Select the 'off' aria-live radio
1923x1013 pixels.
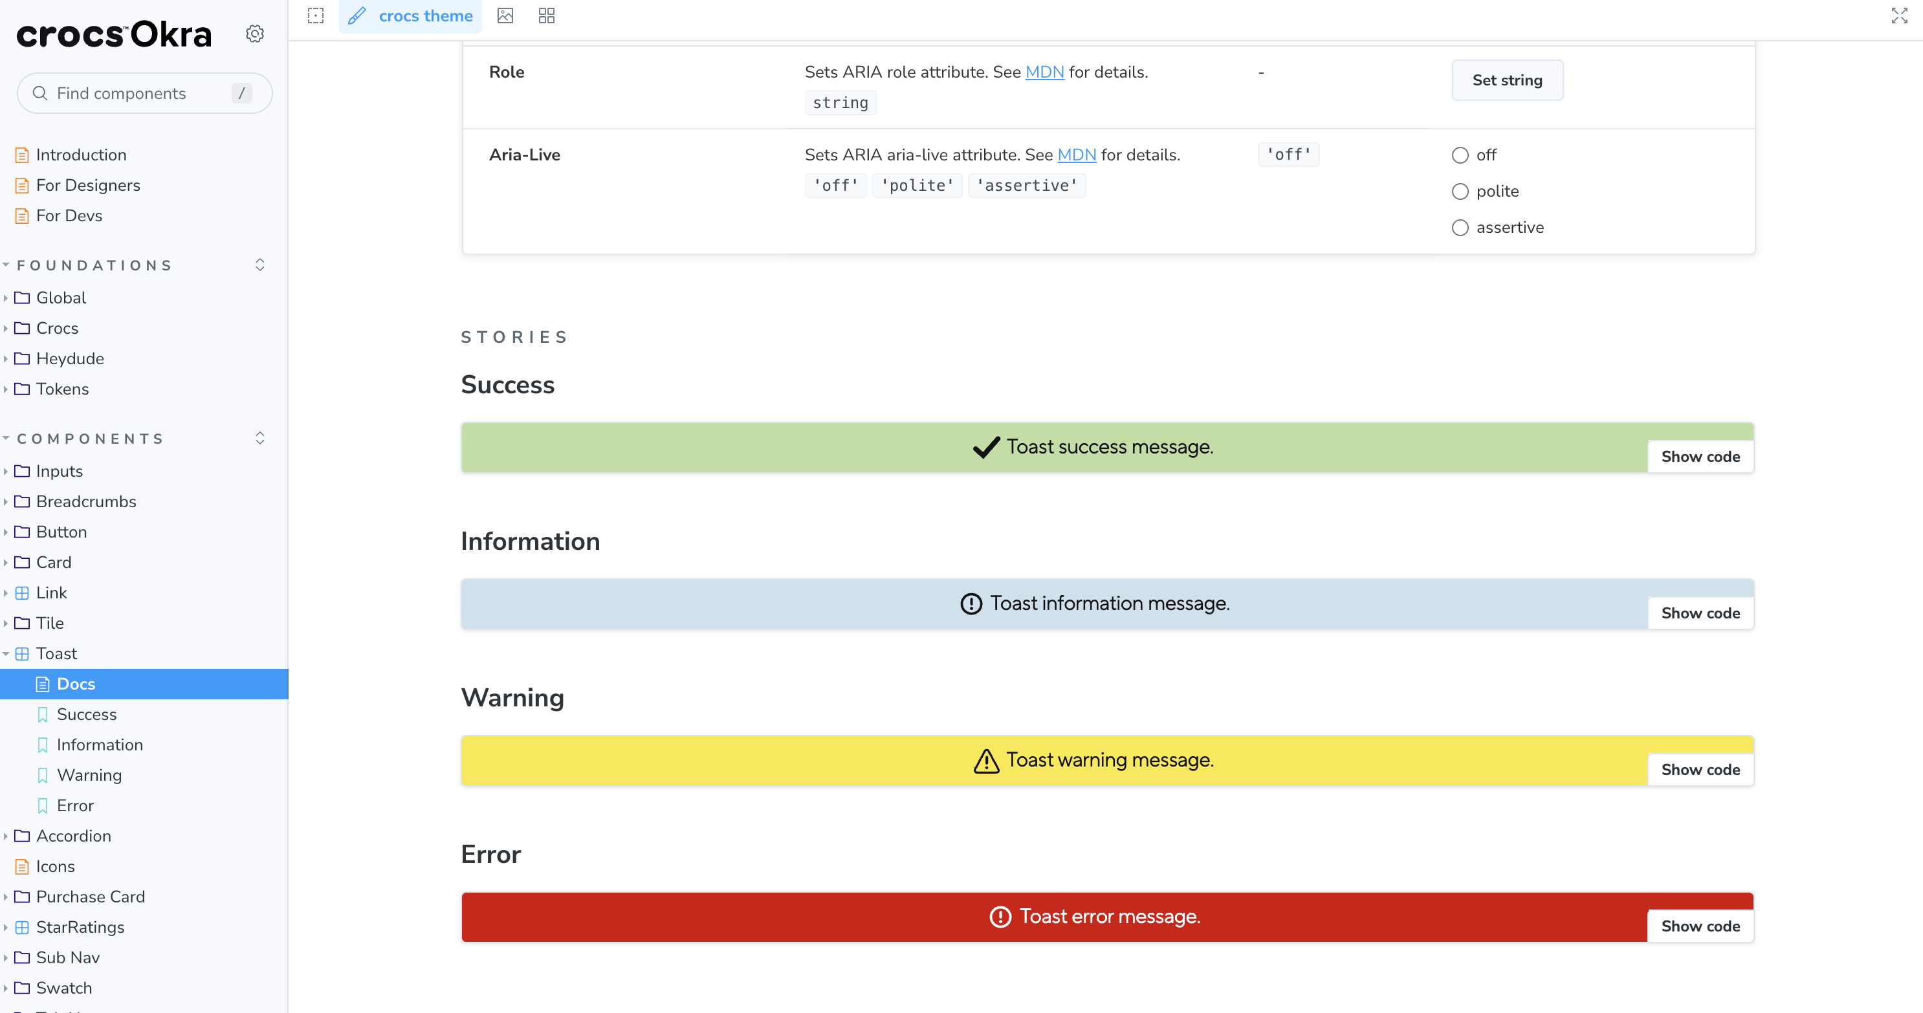1460,155
